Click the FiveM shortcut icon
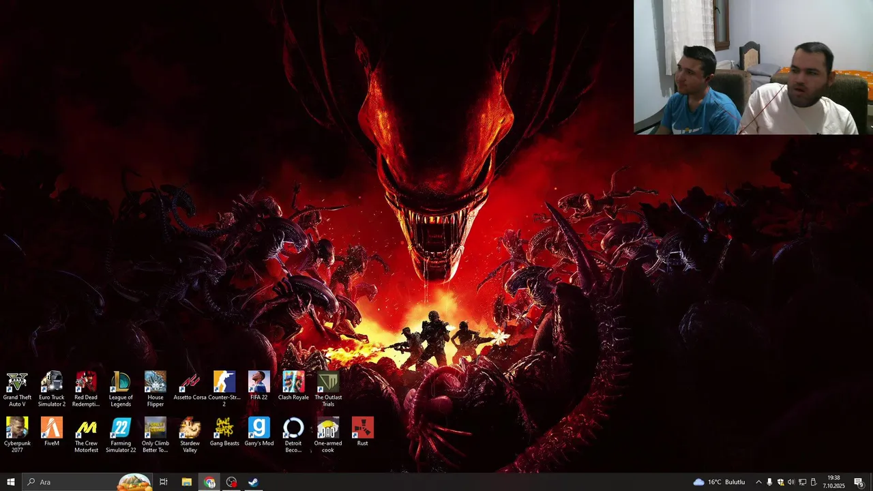873x491 pixels. (52, 432)
